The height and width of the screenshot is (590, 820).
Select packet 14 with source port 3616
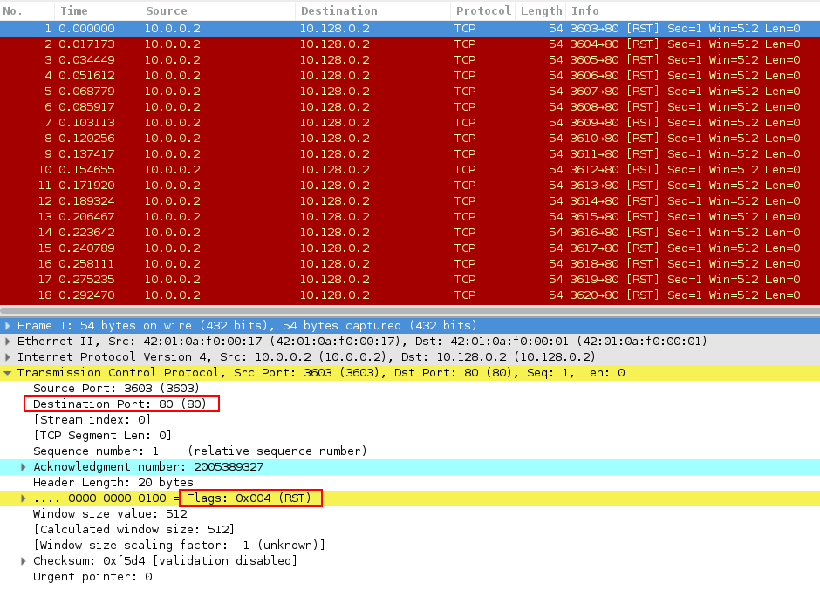click(x=410, y=232)
